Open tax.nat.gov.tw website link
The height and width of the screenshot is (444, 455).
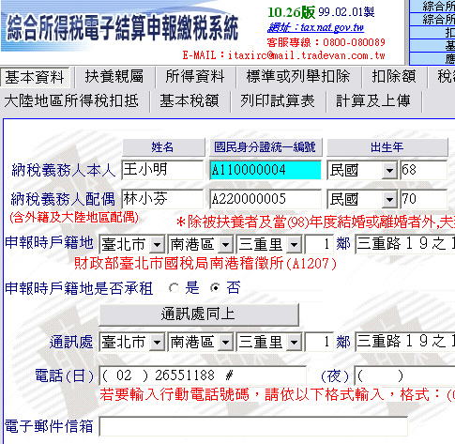point(316,28)
